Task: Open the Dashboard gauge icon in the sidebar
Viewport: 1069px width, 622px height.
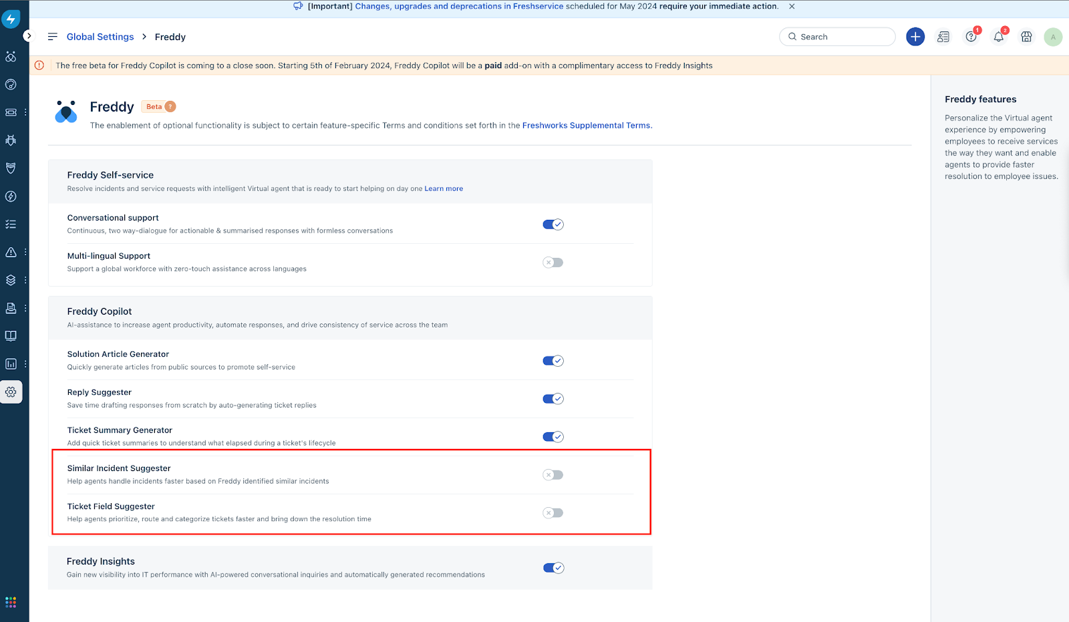Action: pos(11,84)
